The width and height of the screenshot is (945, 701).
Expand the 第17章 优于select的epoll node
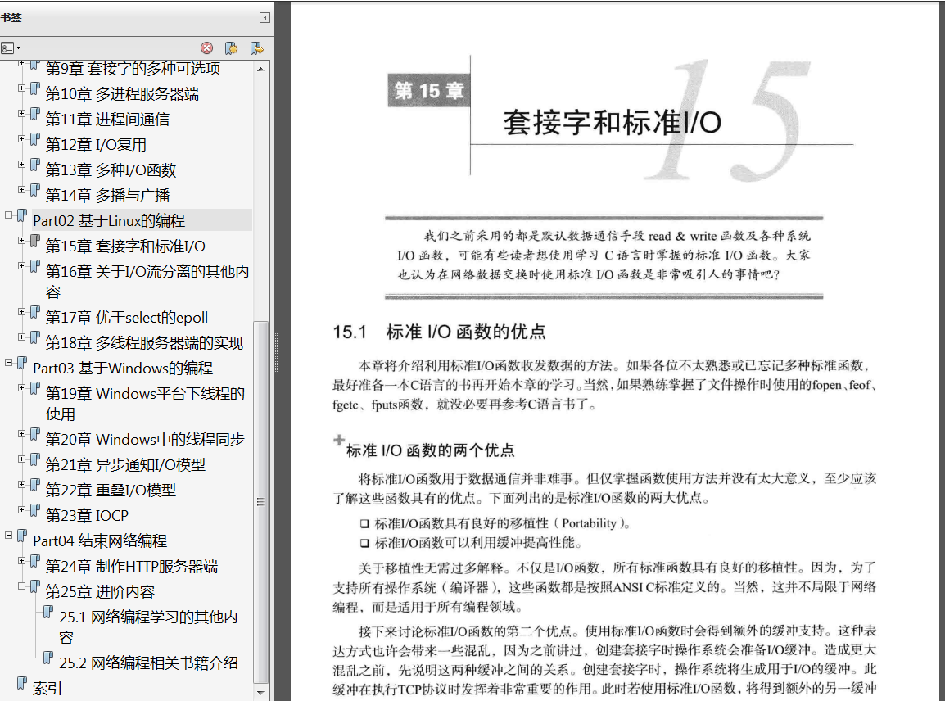tap(21, 312)
